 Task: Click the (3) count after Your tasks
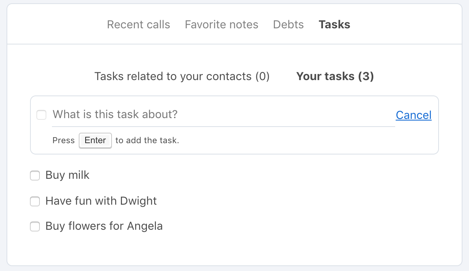(x=366, y=76)
